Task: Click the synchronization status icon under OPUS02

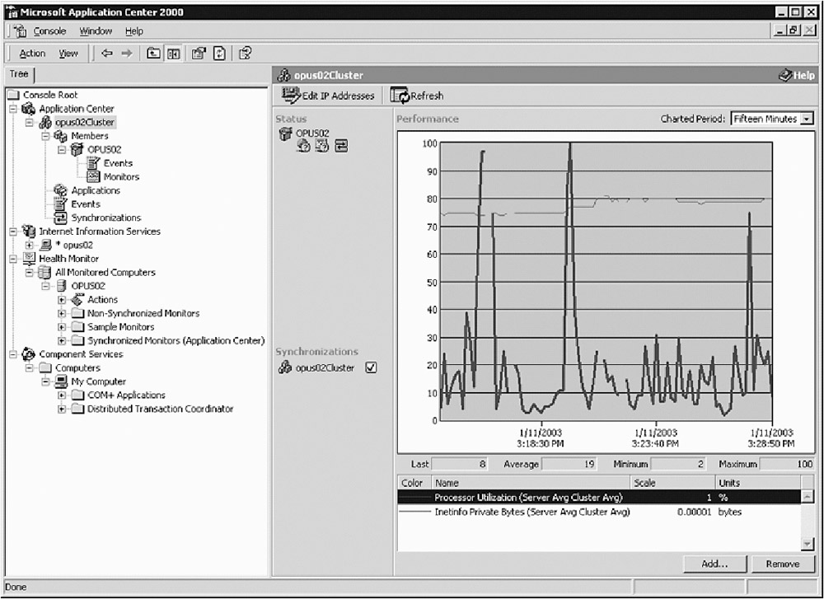Action: click(x=341, y=147)
